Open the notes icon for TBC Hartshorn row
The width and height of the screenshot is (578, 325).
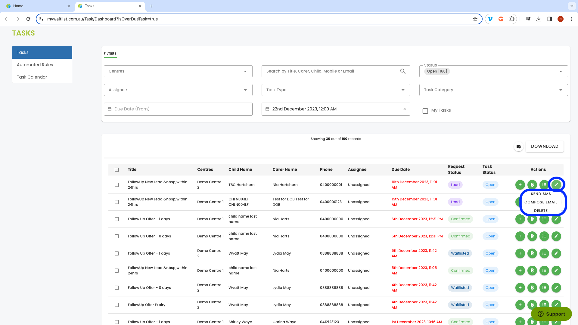click(532, 185)
